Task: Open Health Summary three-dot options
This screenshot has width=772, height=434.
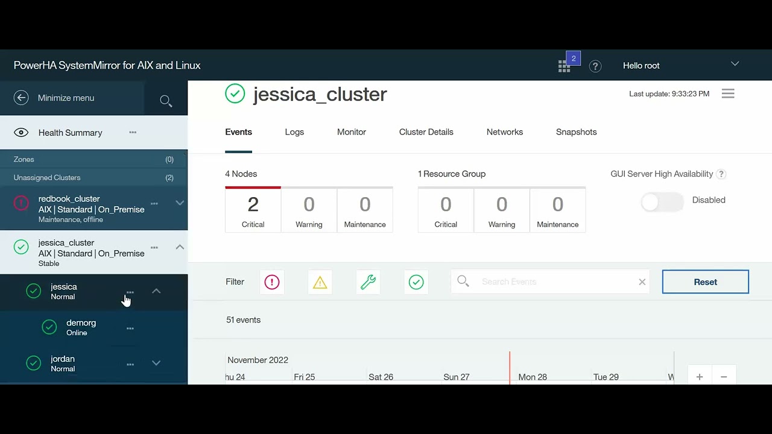Action: (133, 132)
